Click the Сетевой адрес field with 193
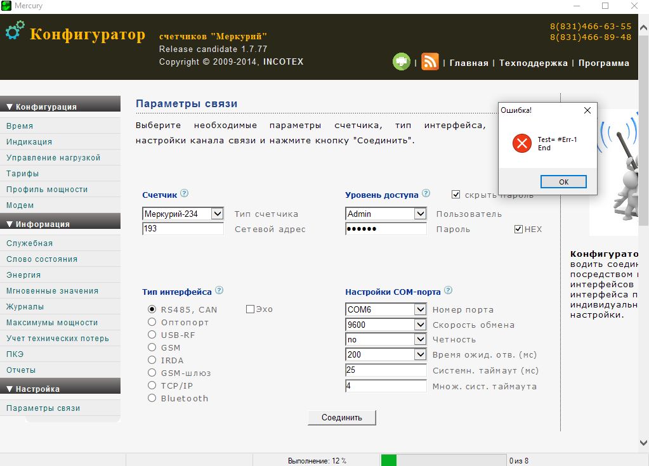Image resolution: width=649 pixels, height=466 pixels. point(183,229)
